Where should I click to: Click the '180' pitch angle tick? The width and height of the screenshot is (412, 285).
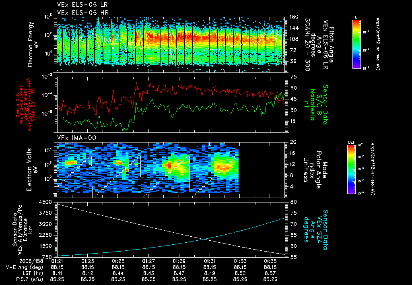294,17
